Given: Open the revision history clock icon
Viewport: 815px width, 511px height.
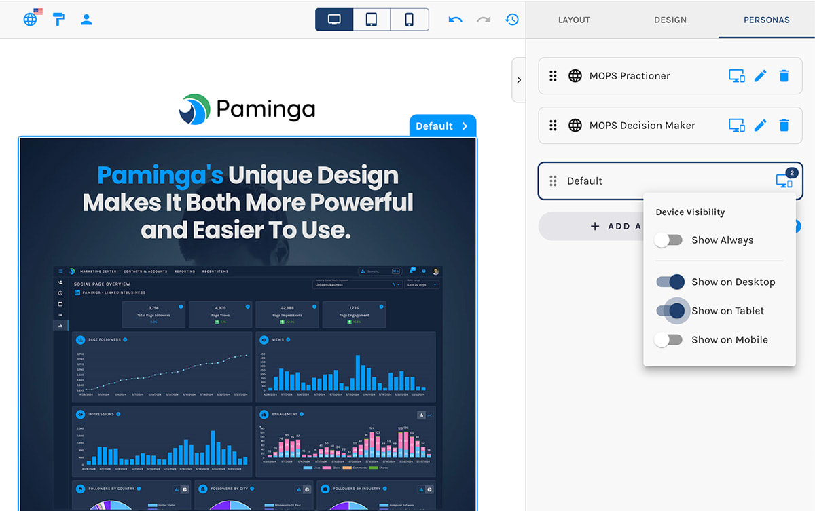Looking at the screenshot, I should [512, 20].
